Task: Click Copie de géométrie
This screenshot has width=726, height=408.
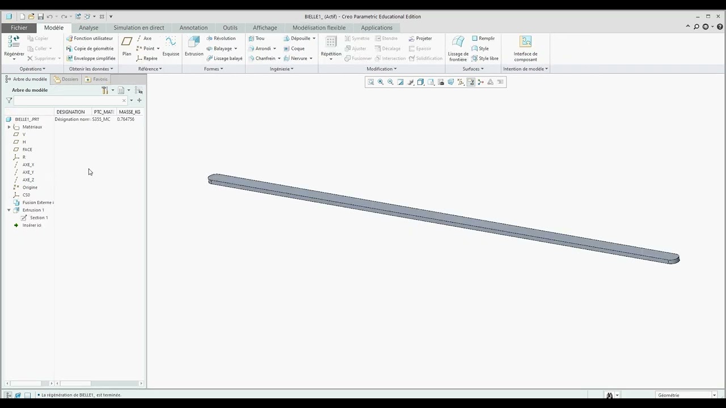Action: [x=90, y=49]
